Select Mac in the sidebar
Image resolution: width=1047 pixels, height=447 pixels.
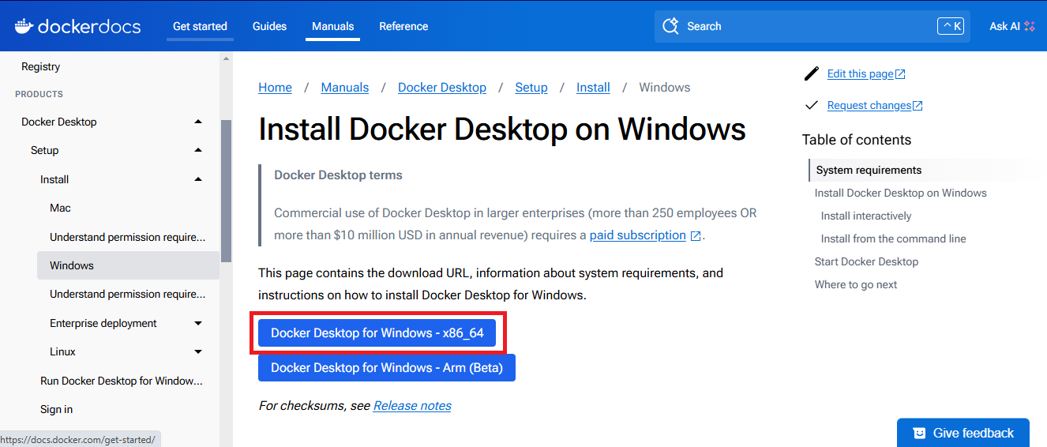(x=60, y=208)
